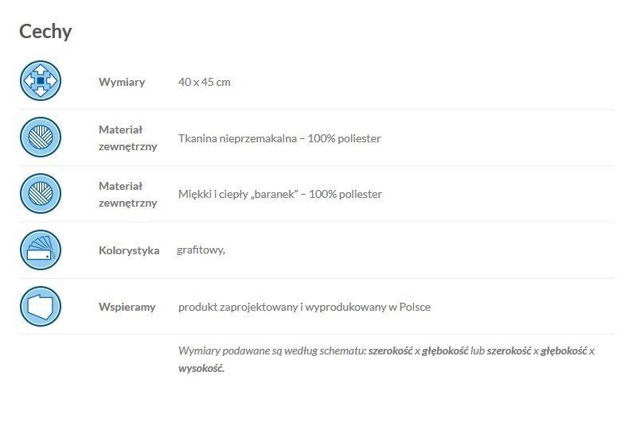Click the yarn icon in the baranek row
The image size is (640, 422).
[40, 194]
